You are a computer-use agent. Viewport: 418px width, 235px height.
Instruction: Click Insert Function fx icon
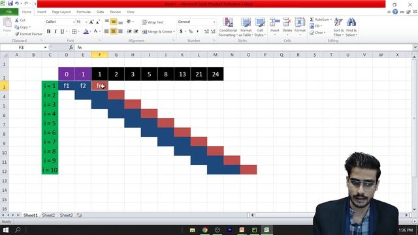click(x=71, y=48)
